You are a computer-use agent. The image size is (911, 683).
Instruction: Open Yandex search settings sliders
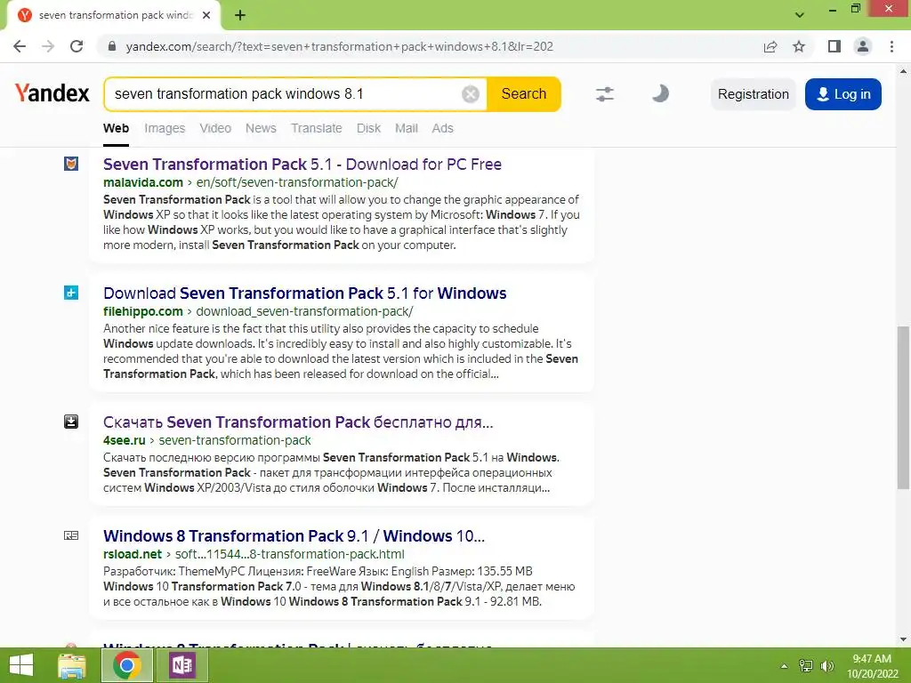pyautogui.click(x=605, y=93)
